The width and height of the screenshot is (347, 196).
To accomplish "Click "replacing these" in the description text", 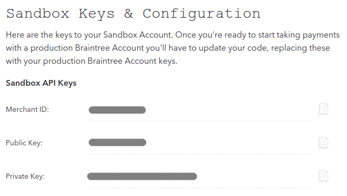I will 300,48.
